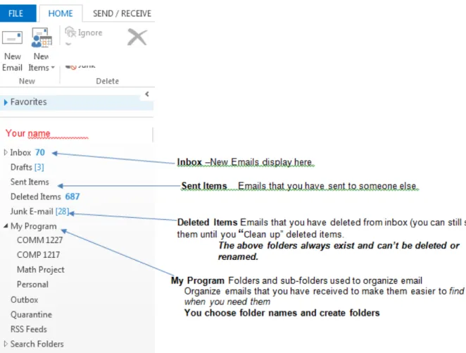Image resolution: width=466 pixels, height=353 pixels.
Task: Open the Inbox folder
Action: pyautogui.click(x=20, y=153)
